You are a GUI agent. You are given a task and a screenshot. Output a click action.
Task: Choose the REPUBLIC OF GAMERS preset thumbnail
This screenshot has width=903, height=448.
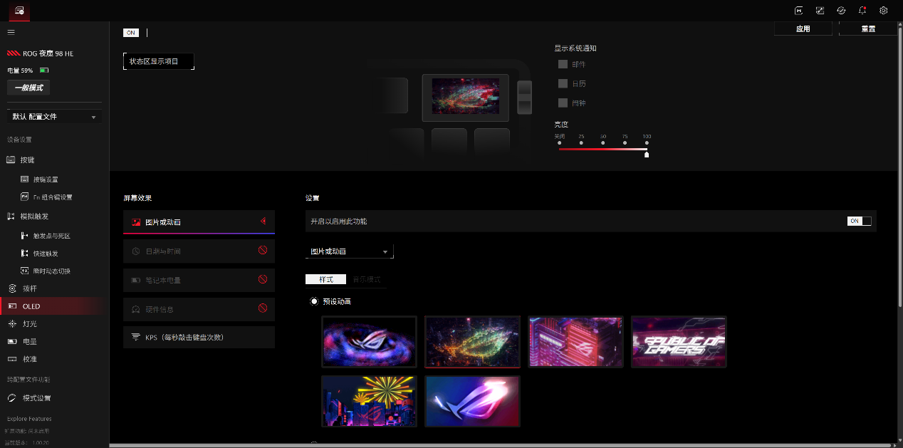pos(679,342)
